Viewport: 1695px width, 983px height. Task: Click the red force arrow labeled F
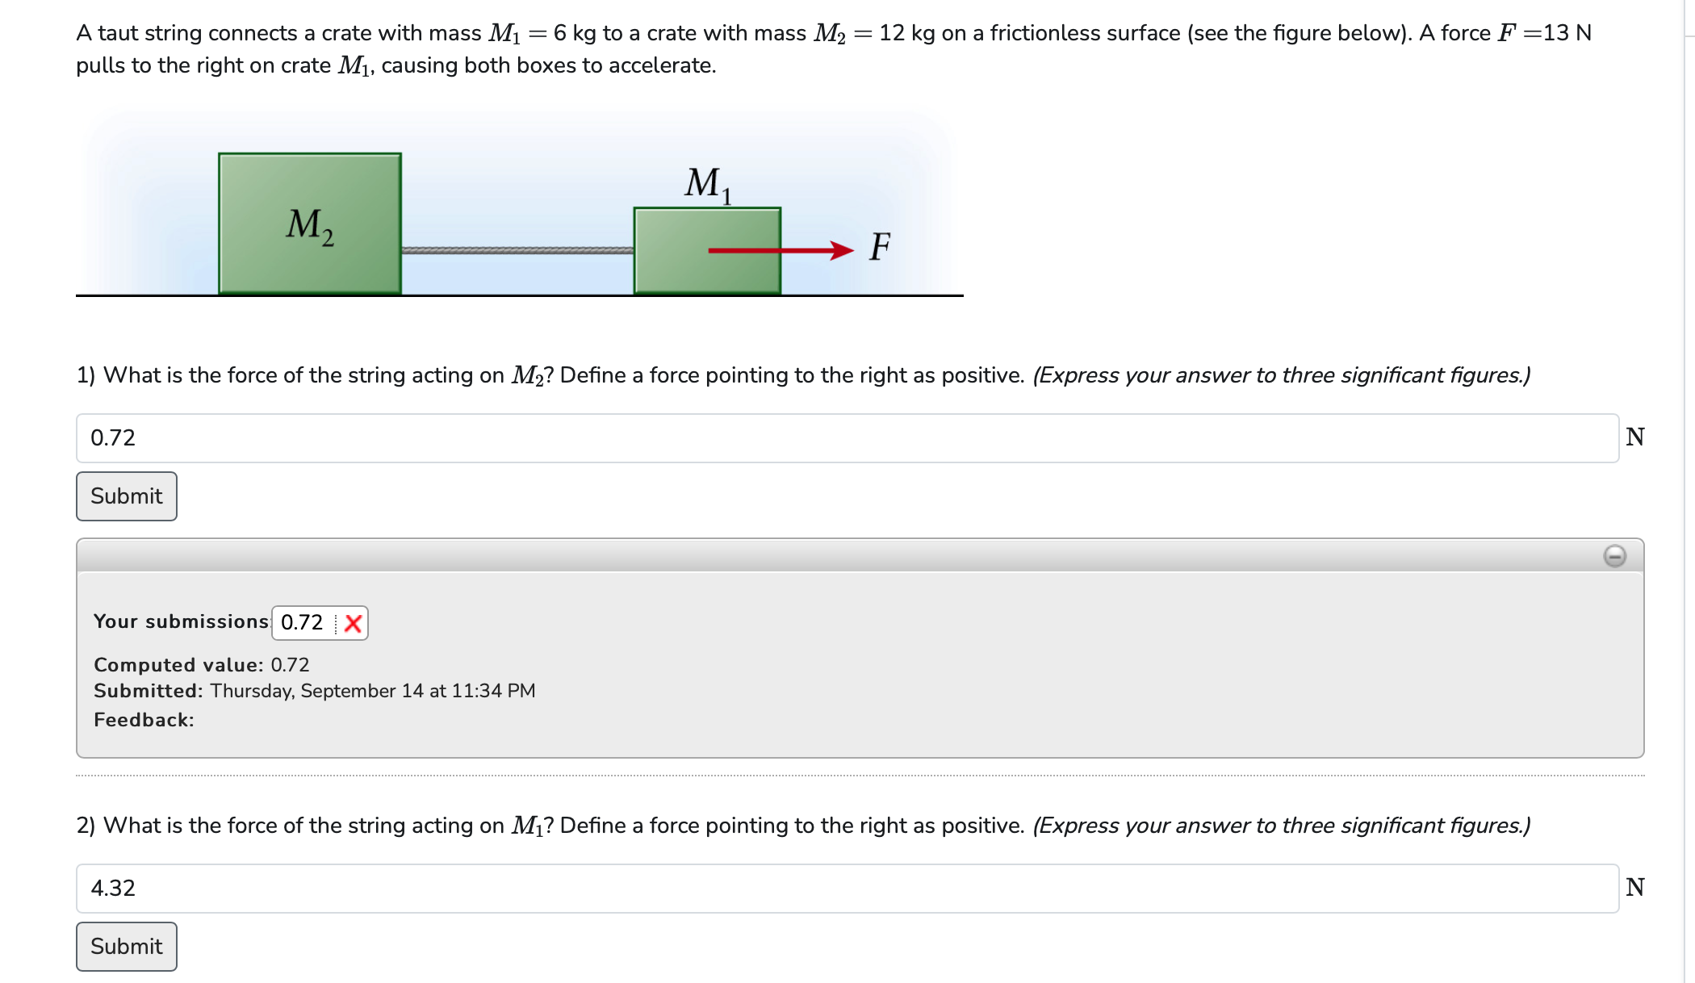[779, 252]
